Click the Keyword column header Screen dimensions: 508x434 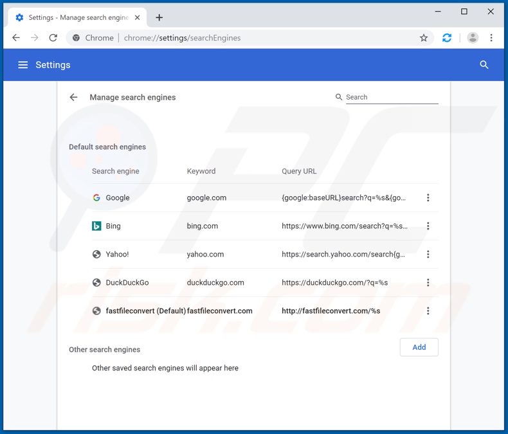tap(201, 171)
